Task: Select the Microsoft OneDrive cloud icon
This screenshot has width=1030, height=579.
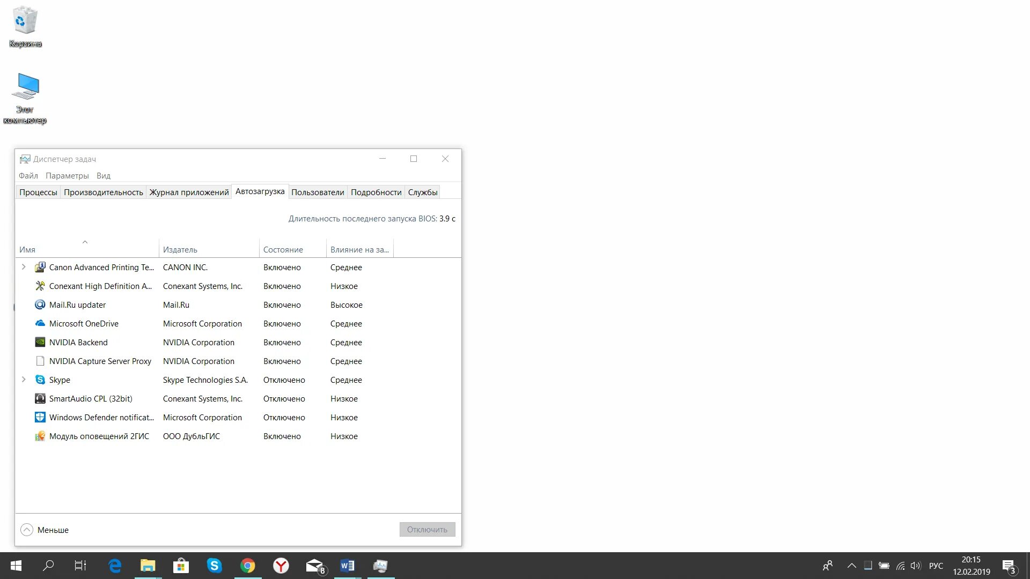Action: [40, 323]
